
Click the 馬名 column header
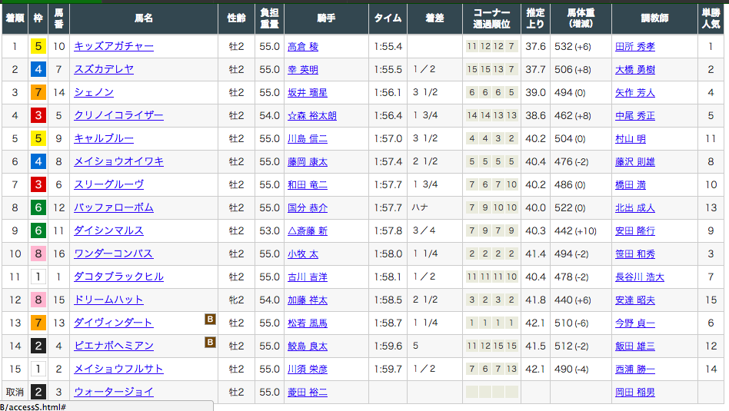point(144,18)
